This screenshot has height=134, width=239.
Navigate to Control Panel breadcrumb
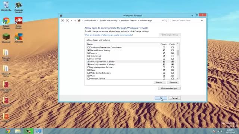coord(90,20)
